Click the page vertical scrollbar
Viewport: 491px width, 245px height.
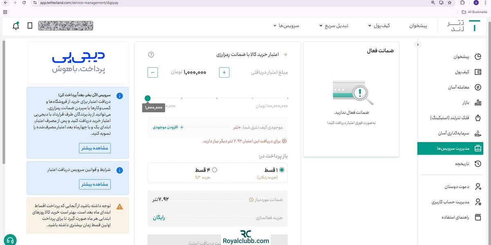(x=4, y=102)
